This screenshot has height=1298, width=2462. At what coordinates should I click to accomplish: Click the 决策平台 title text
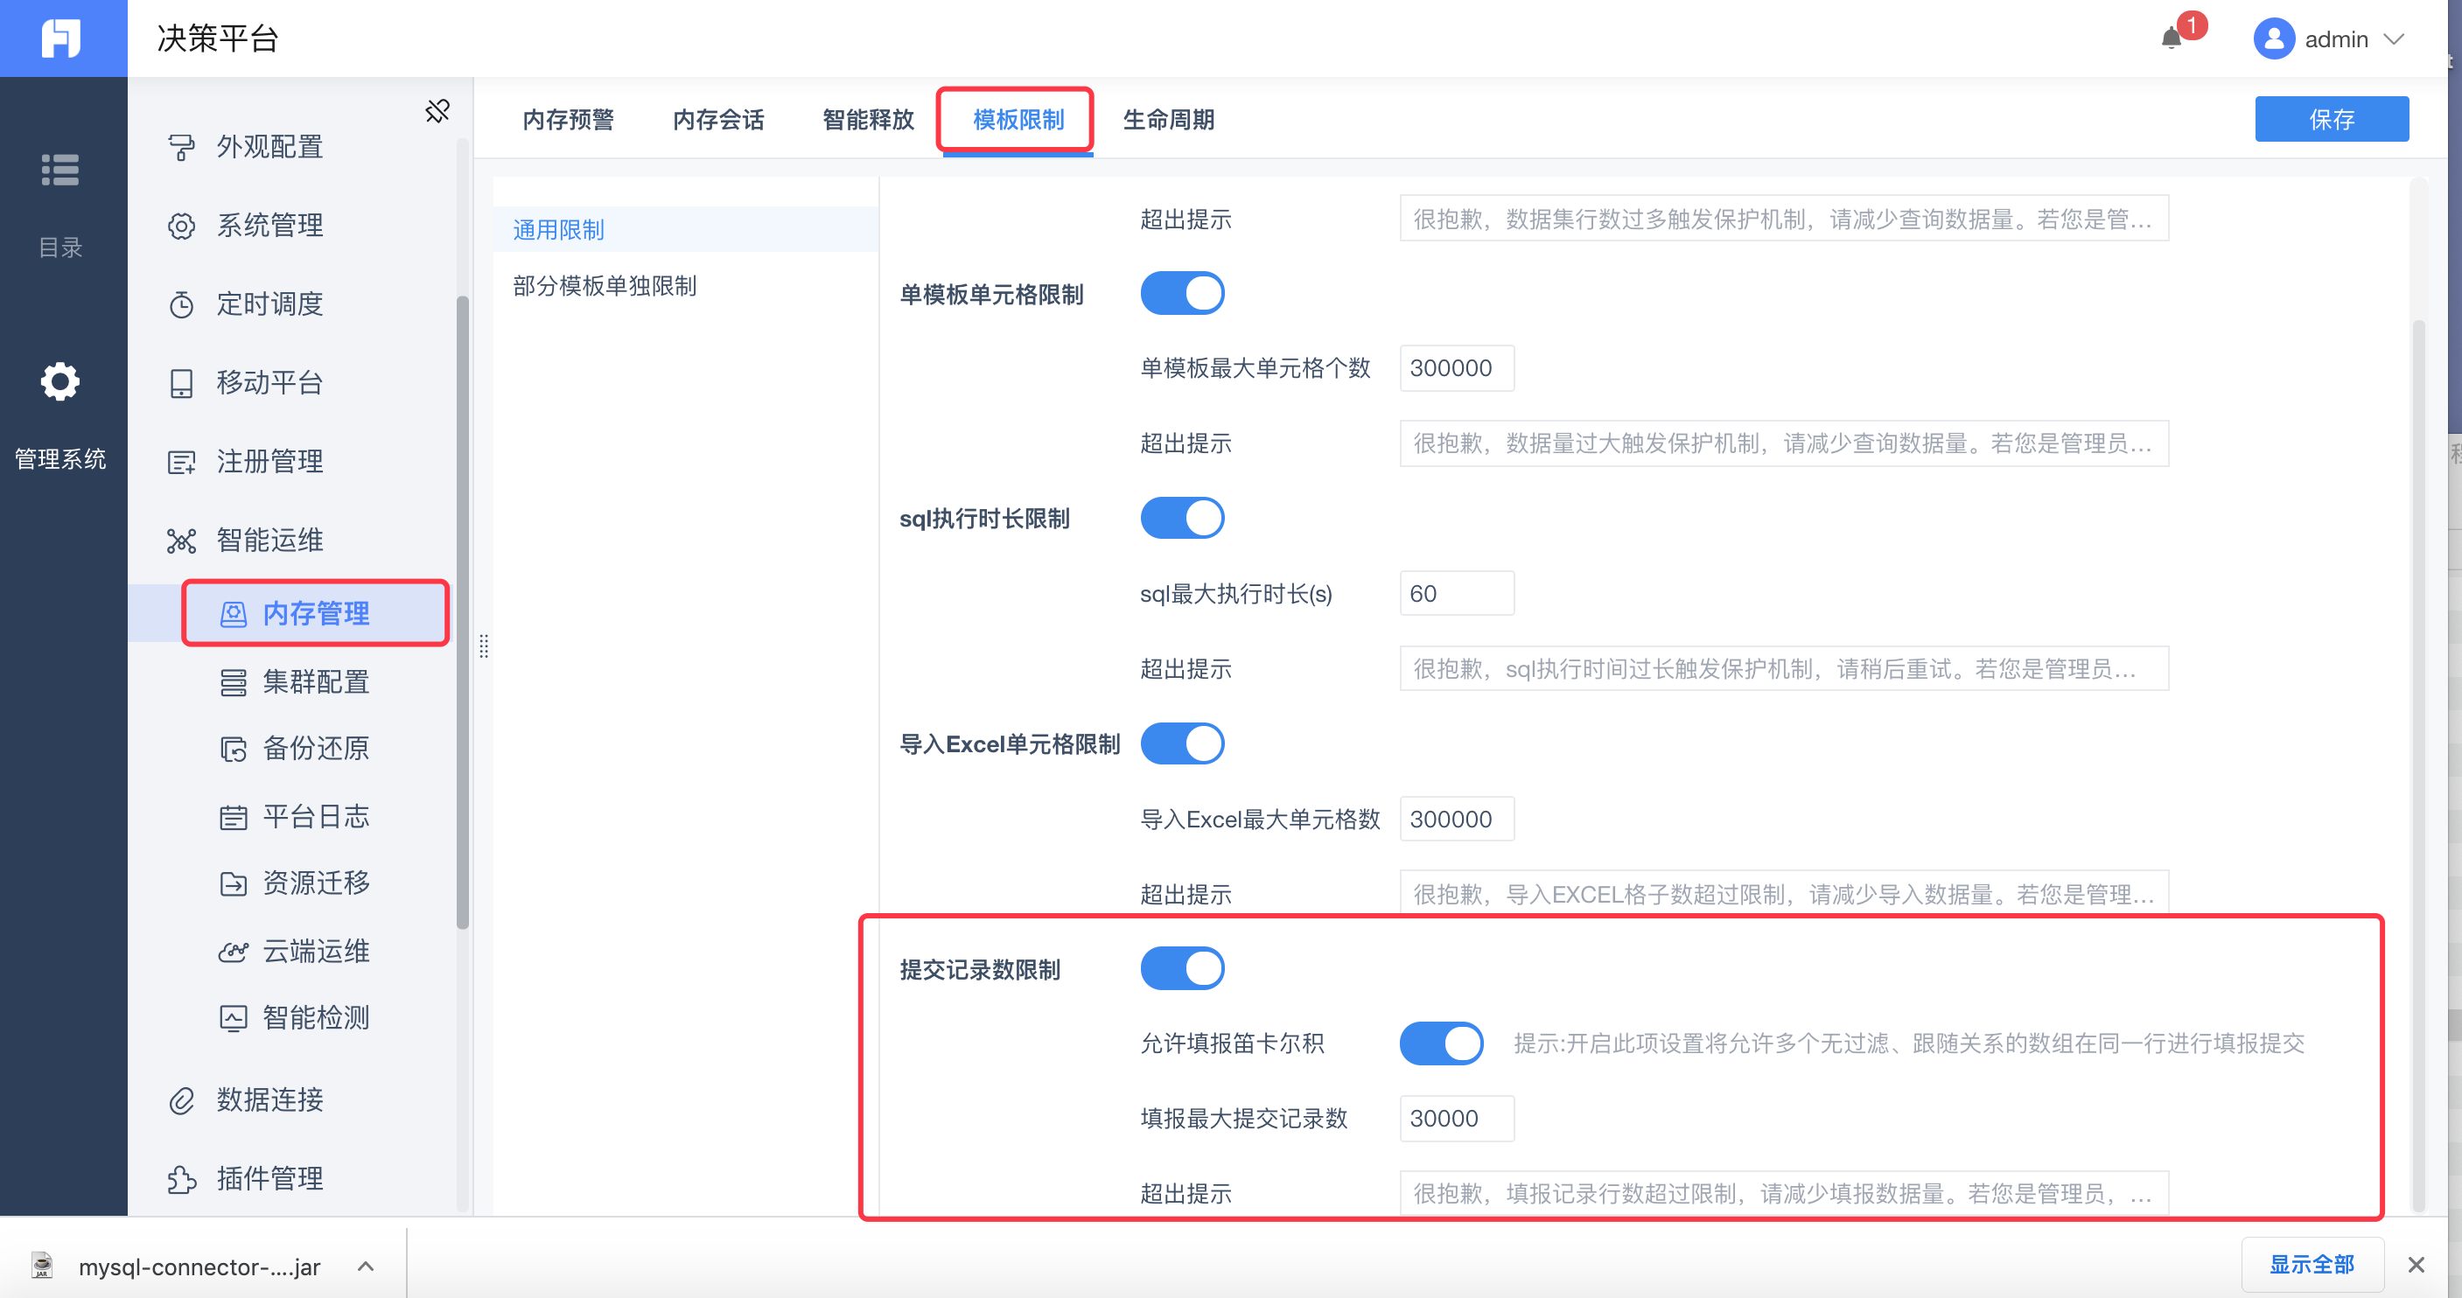click(217, 38)
